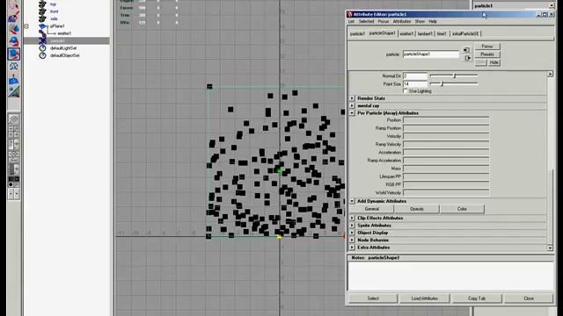This screenshot has width=563, height=316.
Task: Open the Help menu in Attribute Editor
Action: 433,21
